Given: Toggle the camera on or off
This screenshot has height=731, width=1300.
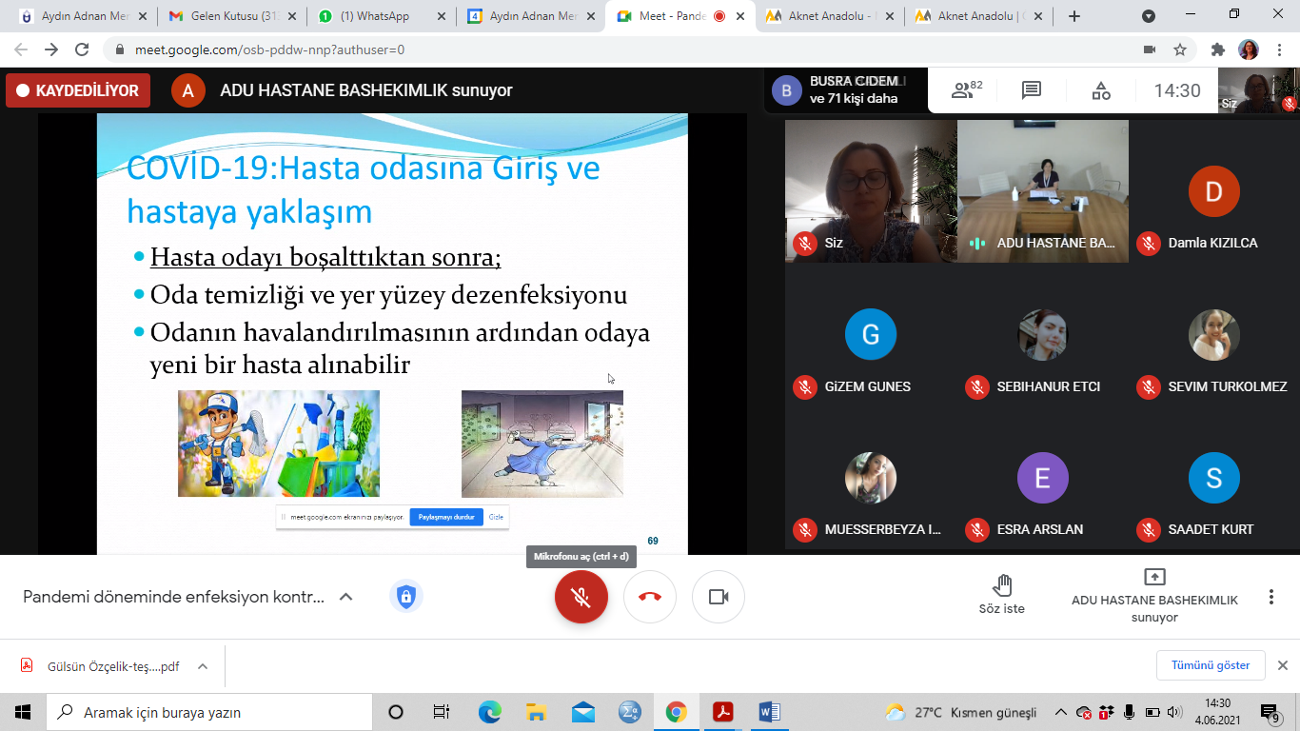Looking at the screenshot, I should [719, 597].
